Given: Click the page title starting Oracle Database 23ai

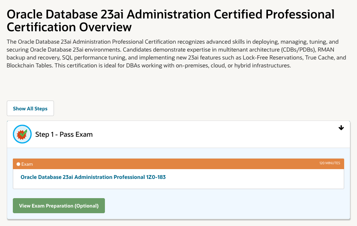Looking at the screenshot, I should point(171,21).
